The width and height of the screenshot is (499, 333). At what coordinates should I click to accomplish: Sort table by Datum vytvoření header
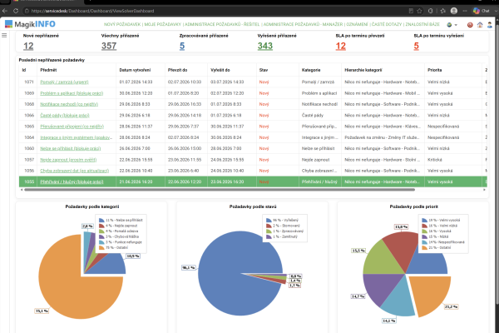tap(135, 70)
